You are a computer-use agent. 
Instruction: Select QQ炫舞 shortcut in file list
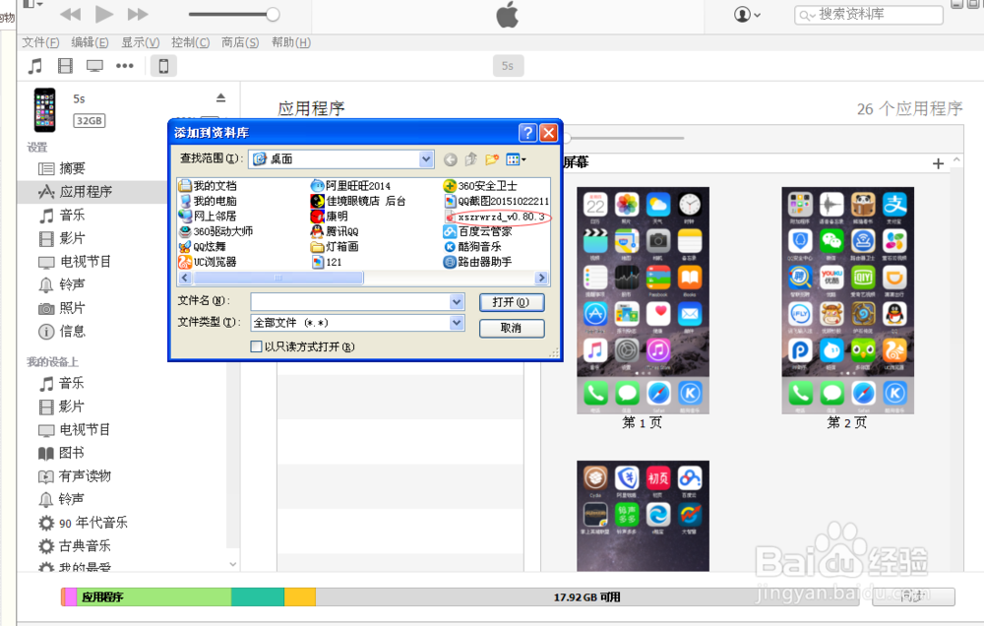203,247
